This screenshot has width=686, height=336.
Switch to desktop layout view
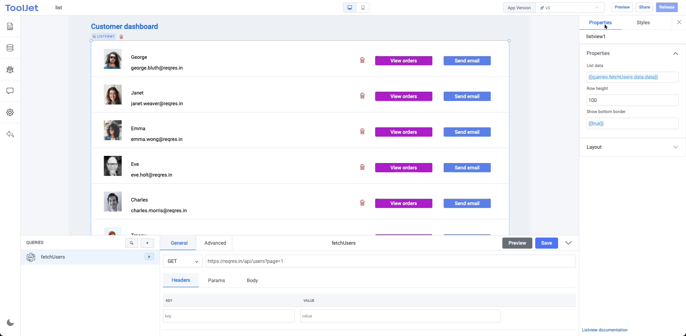(350, 7)
